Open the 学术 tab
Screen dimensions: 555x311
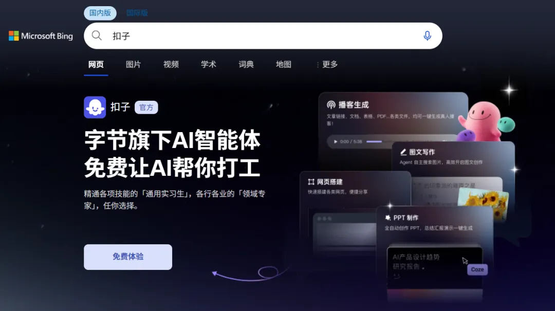click(209, 64)
